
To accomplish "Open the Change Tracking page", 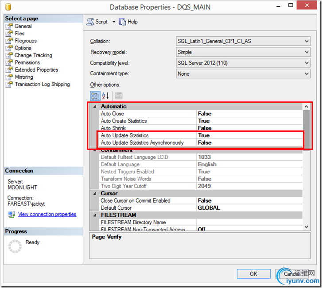I will tap(33, 55).
